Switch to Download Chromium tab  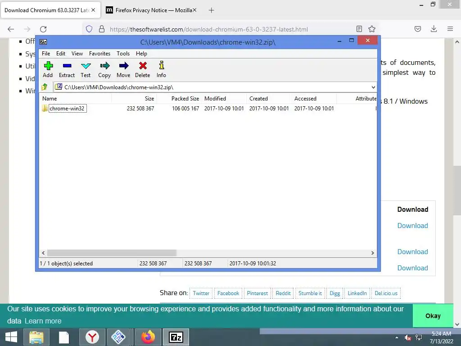50,10
